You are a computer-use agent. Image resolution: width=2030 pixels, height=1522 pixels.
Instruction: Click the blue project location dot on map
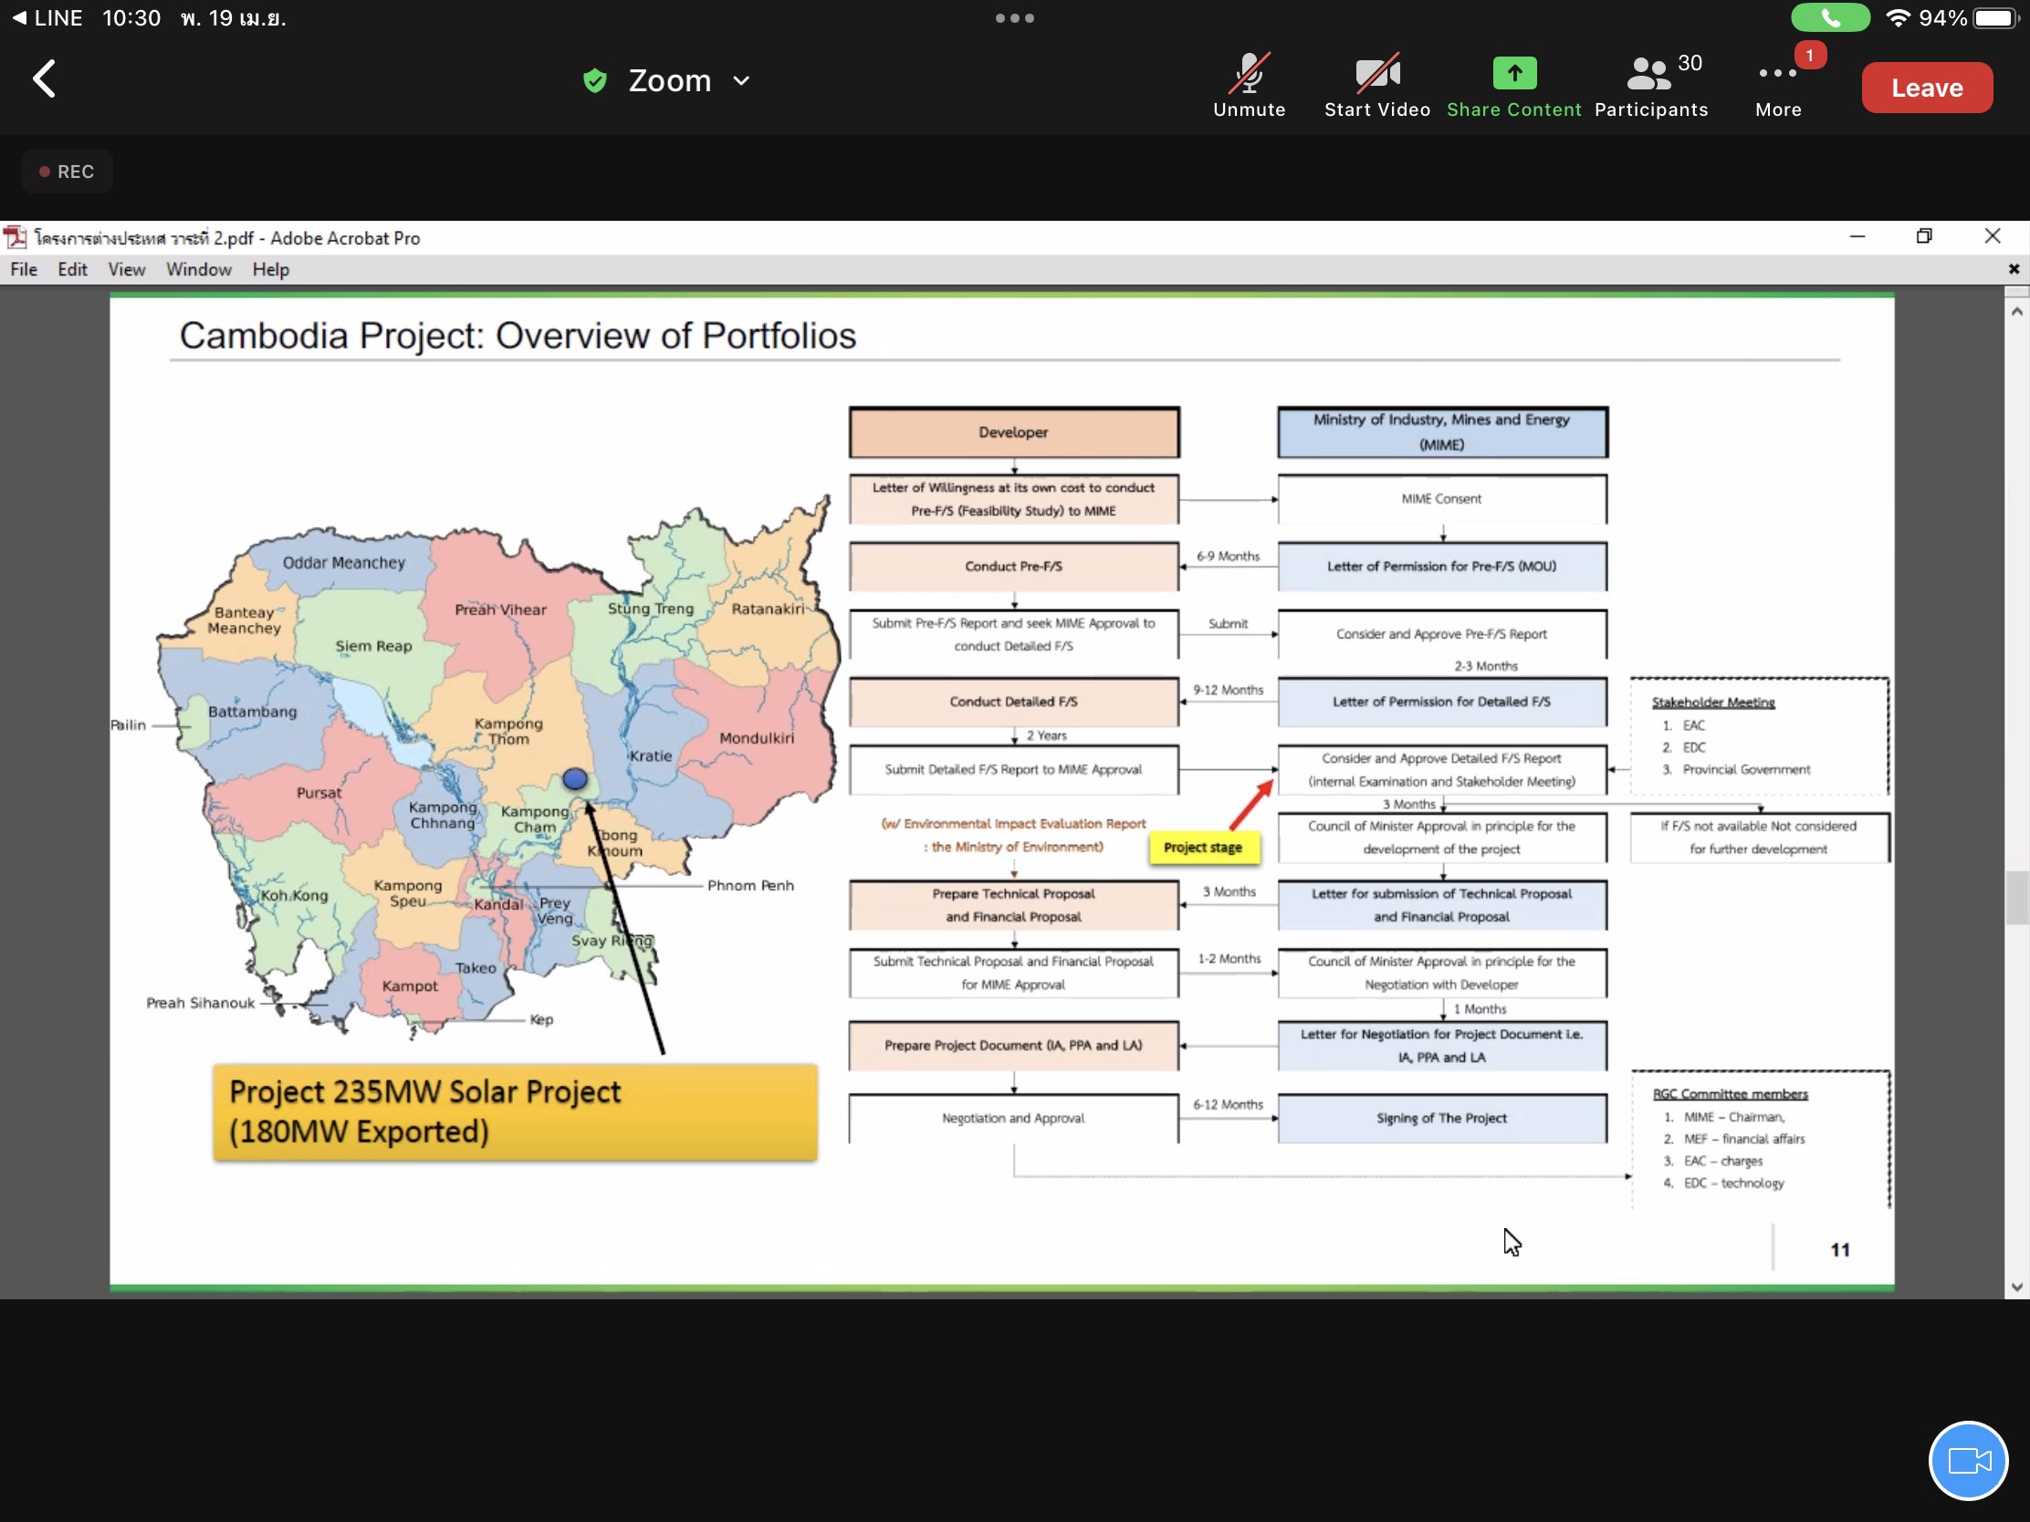coord(574,779)
